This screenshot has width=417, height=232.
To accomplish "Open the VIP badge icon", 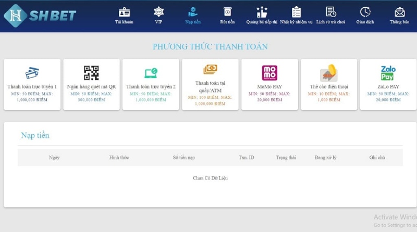I will pos(159,12).
